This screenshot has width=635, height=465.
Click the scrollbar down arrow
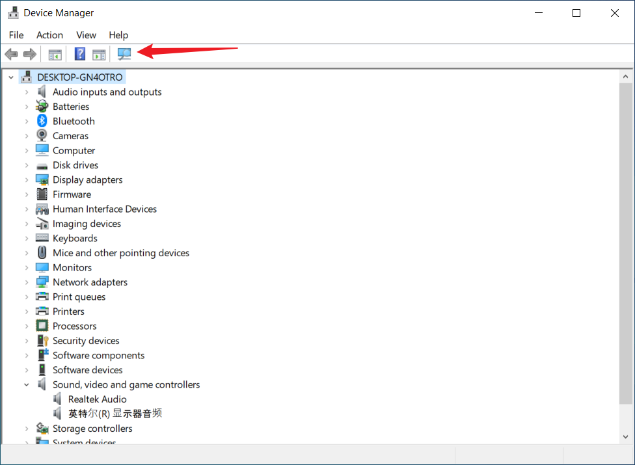[625, 438]
